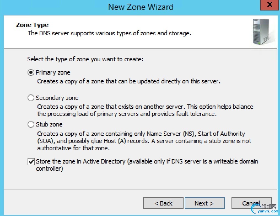
Task: Click the 运维网 watermark characters
Action: tap(269, 206)
